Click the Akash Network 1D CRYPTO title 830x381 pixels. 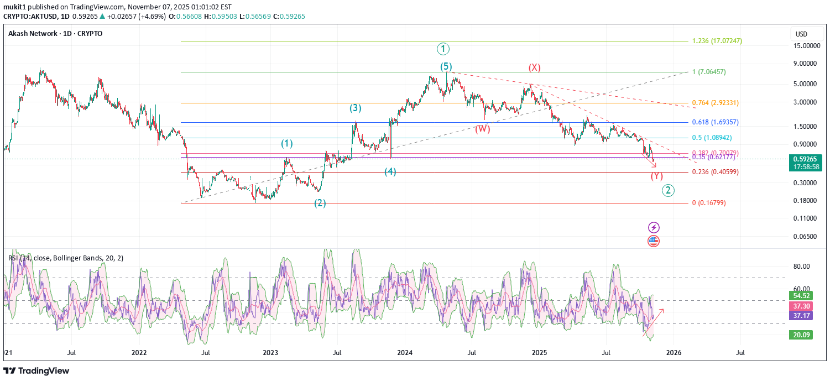tap(55, 33)
